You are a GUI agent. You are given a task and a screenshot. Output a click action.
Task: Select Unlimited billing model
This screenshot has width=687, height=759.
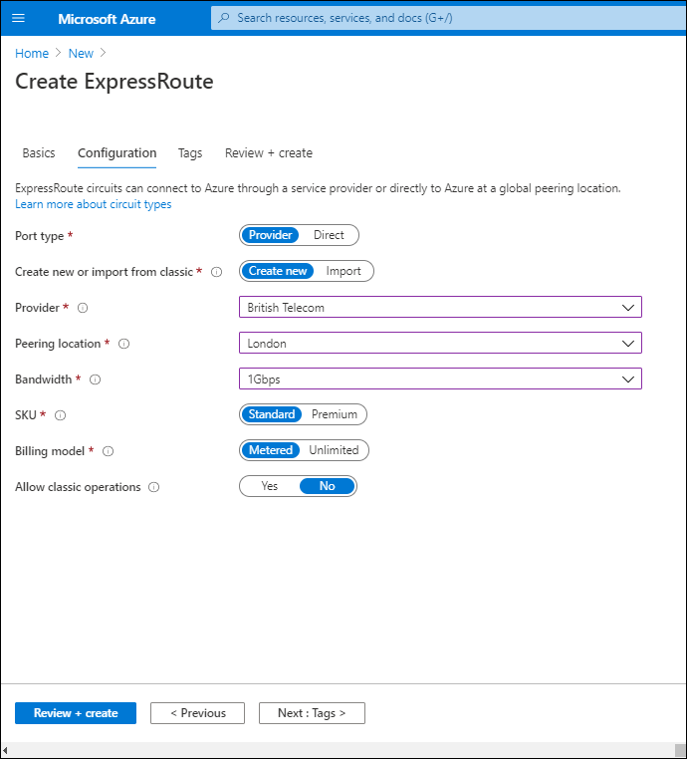[x=334, y=450]
